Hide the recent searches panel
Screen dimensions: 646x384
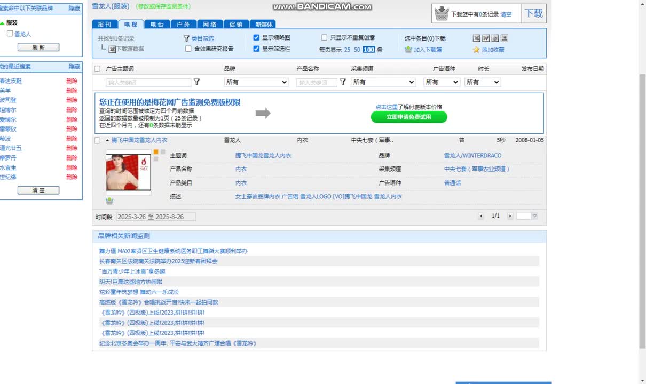point(74,67)
